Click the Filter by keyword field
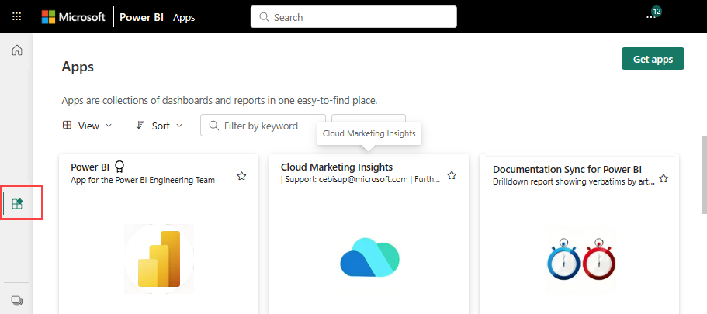 263,126
